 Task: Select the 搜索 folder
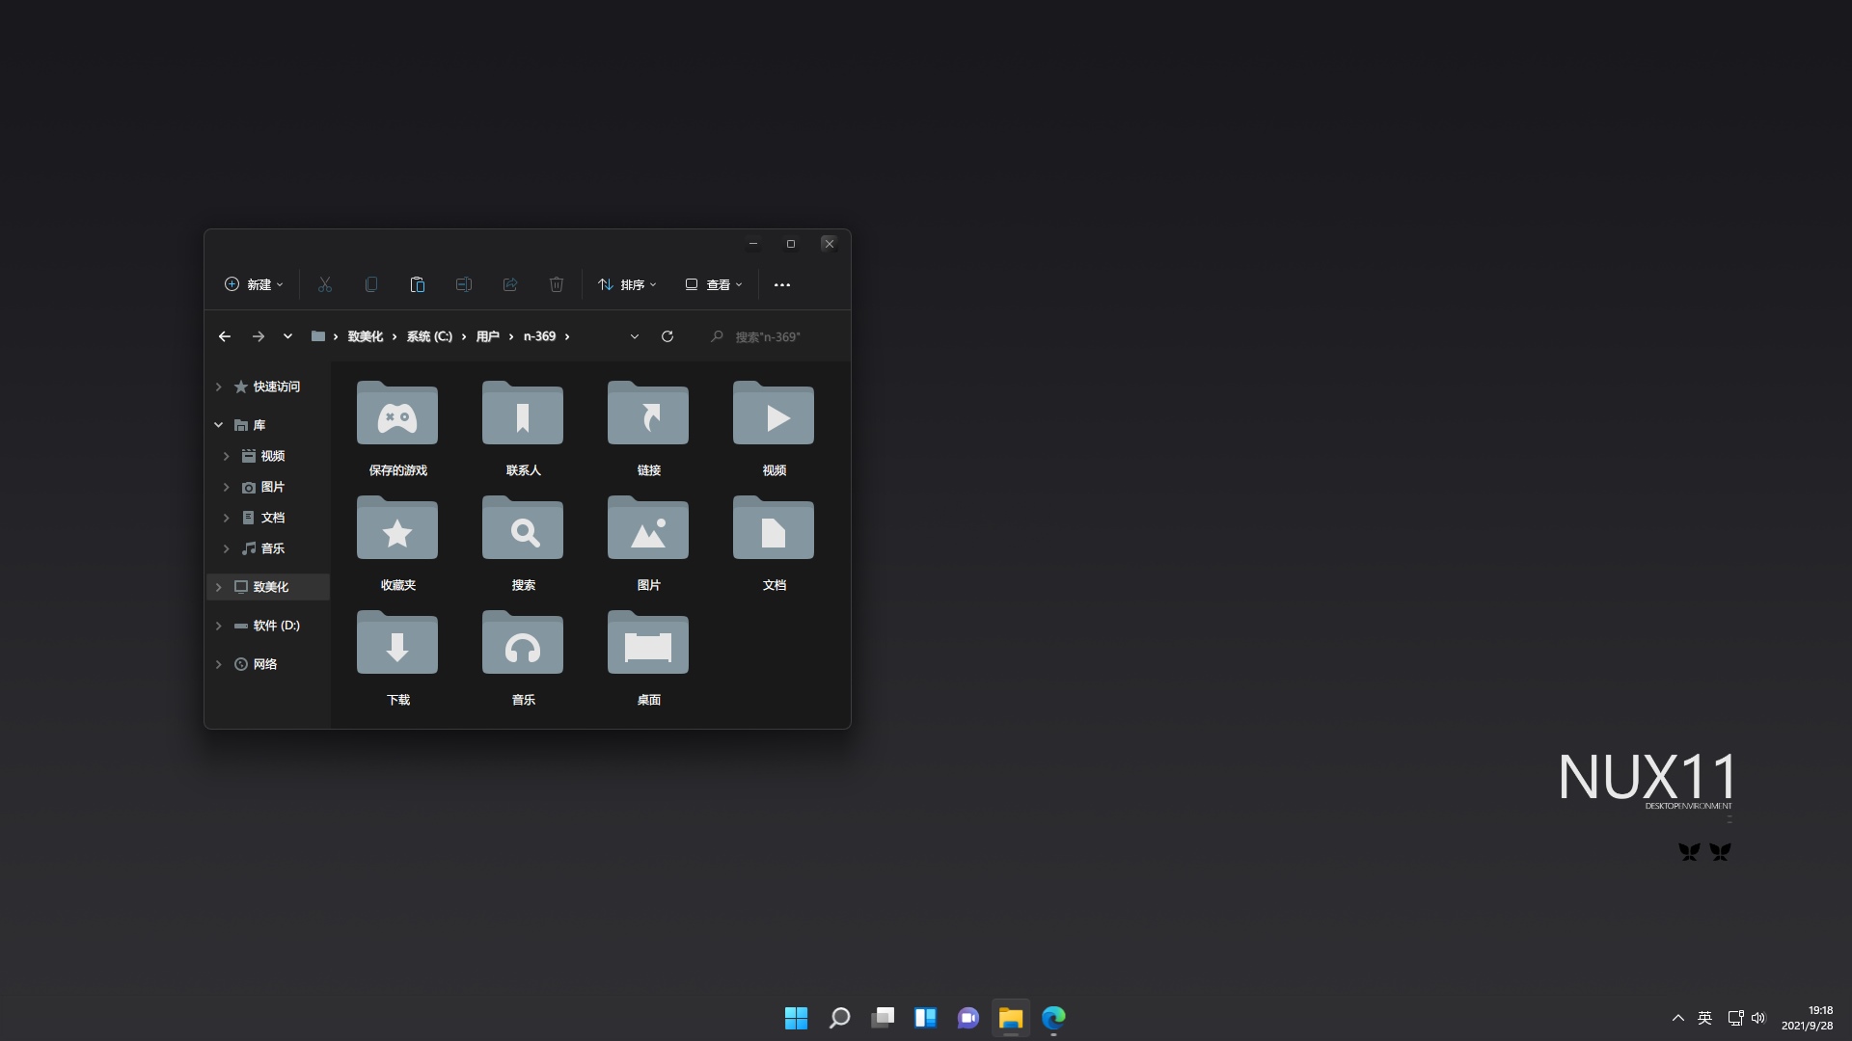(x=523, y=543)
